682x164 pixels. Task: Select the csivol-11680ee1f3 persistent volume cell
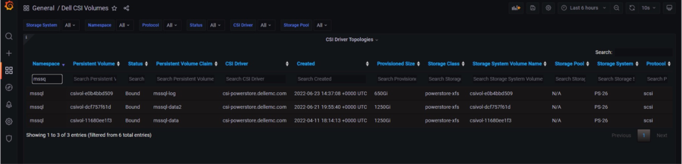pos(91,121)
